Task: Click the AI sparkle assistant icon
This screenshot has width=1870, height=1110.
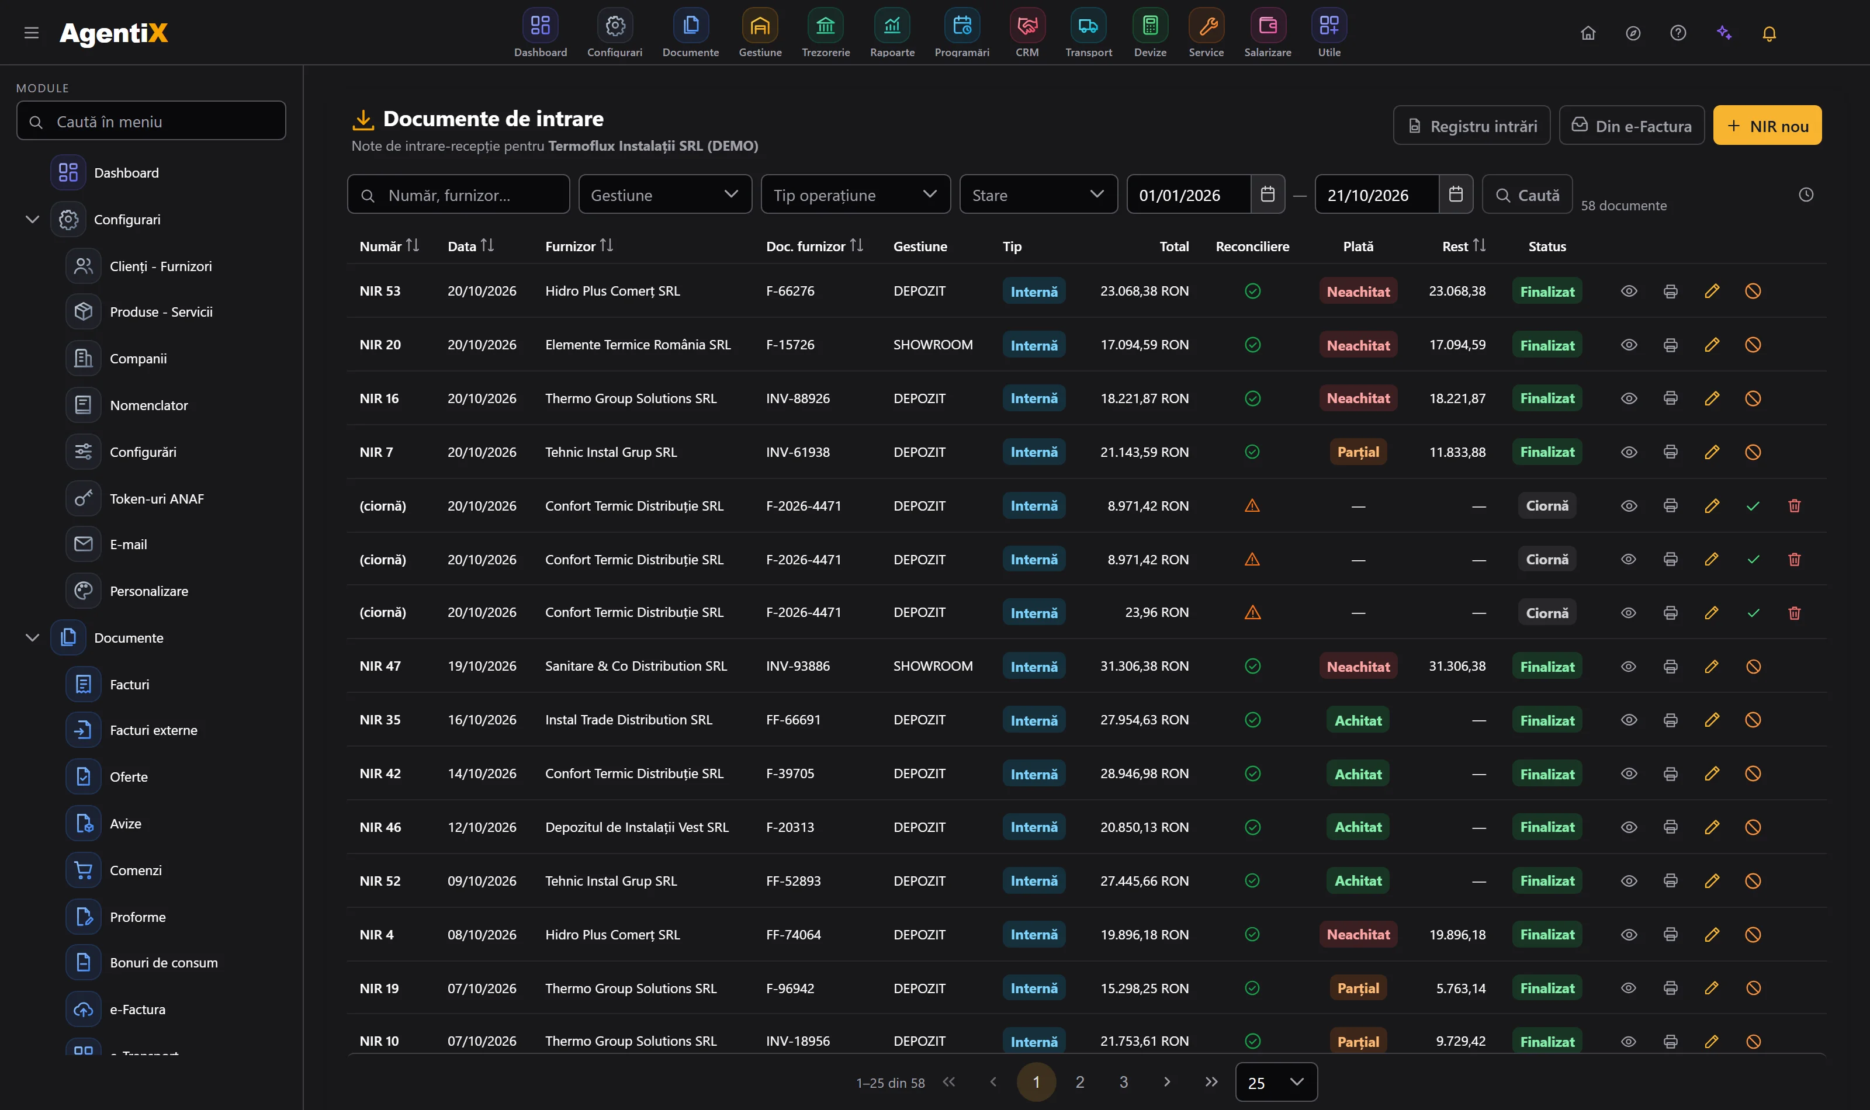Action: click(1724, 33)
